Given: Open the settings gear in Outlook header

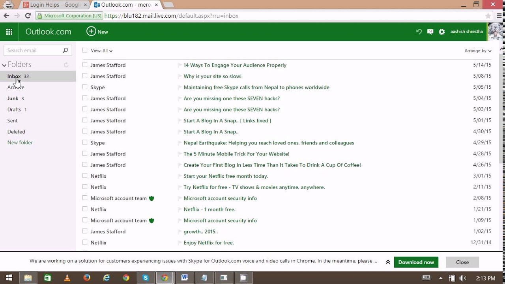Looking at the screenshot, I should point(442,32).
